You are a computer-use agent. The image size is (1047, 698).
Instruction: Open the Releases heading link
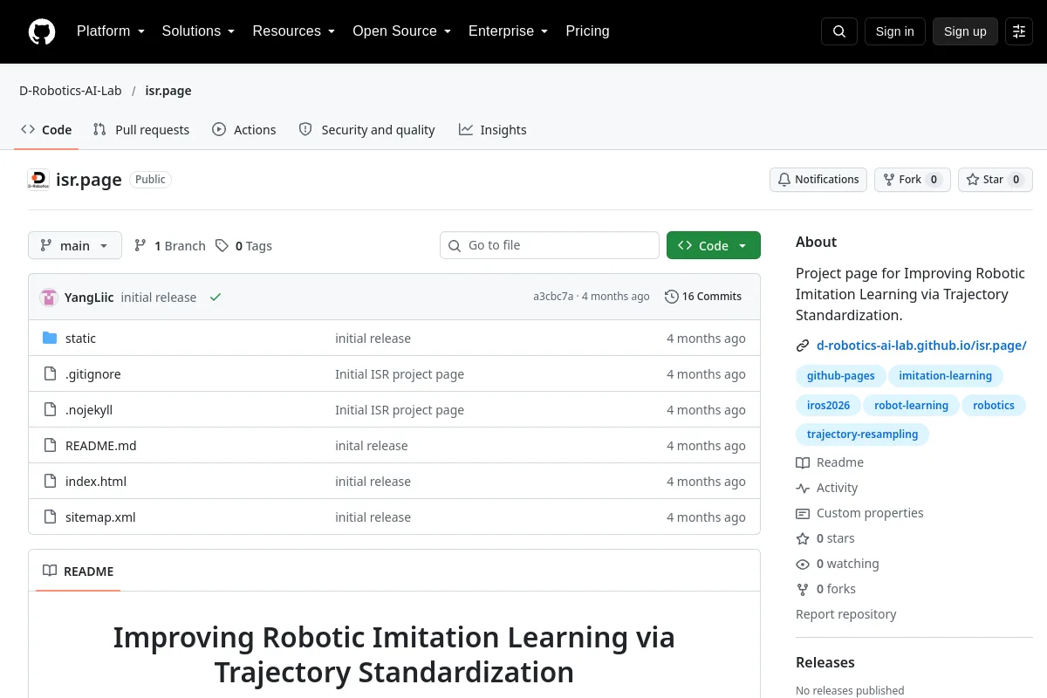point(825,662)
